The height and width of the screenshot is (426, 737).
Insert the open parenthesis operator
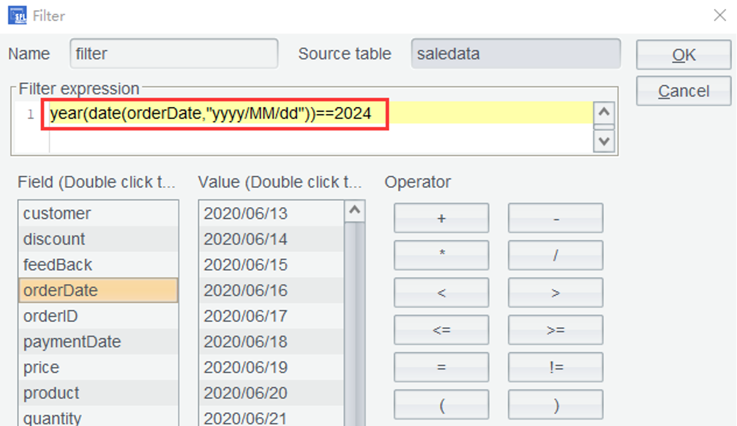[441, 405]
